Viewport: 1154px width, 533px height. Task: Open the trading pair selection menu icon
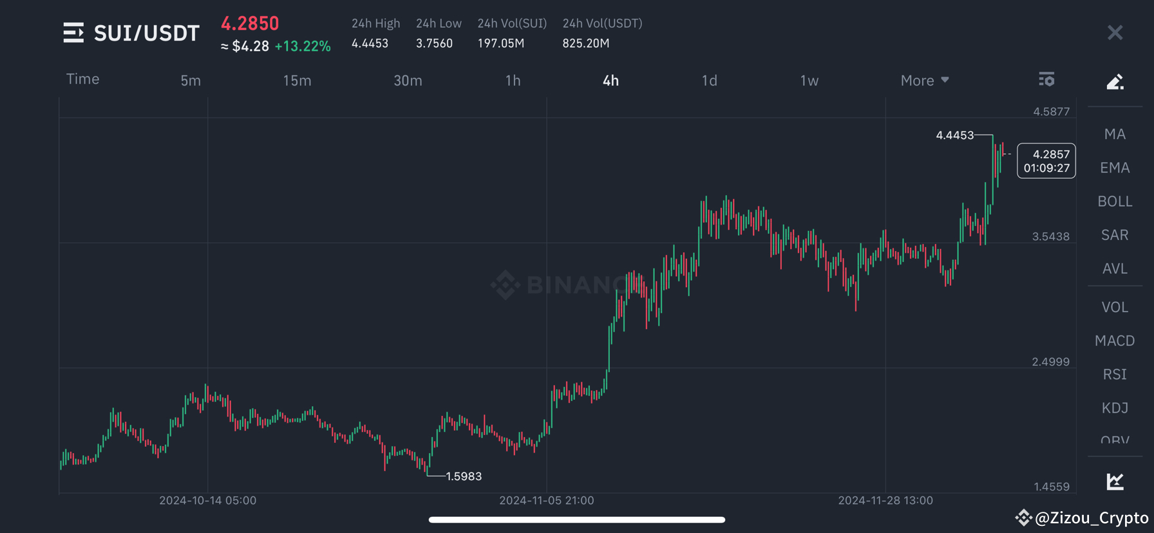coord(73,32)
